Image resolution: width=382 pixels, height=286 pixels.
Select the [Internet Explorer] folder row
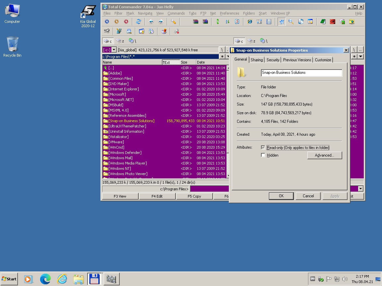click(x=164, y=89)
